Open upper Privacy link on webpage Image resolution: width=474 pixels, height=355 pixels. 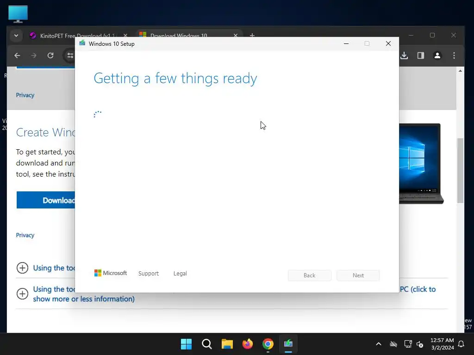tap(25, 95)
